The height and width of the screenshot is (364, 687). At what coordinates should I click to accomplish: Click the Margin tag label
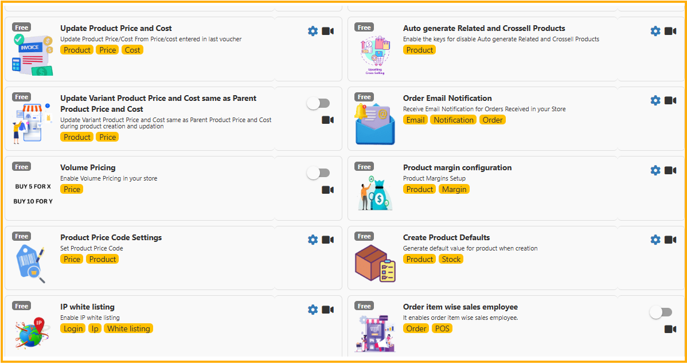click(x=454, y=189)
